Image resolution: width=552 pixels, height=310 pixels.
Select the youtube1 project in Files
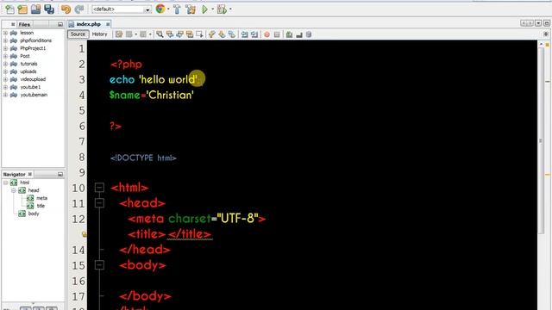click(30, 87)
